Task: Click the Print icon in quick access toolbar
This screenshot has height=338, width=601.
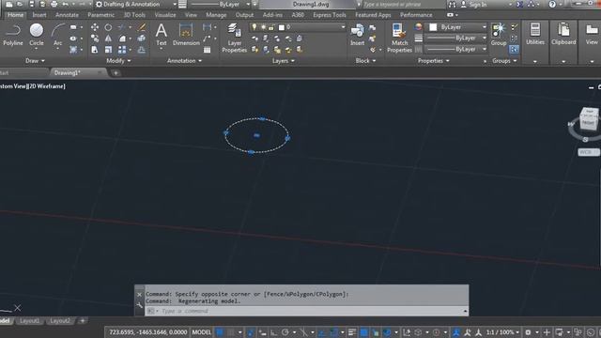Action: coord(54,4)
